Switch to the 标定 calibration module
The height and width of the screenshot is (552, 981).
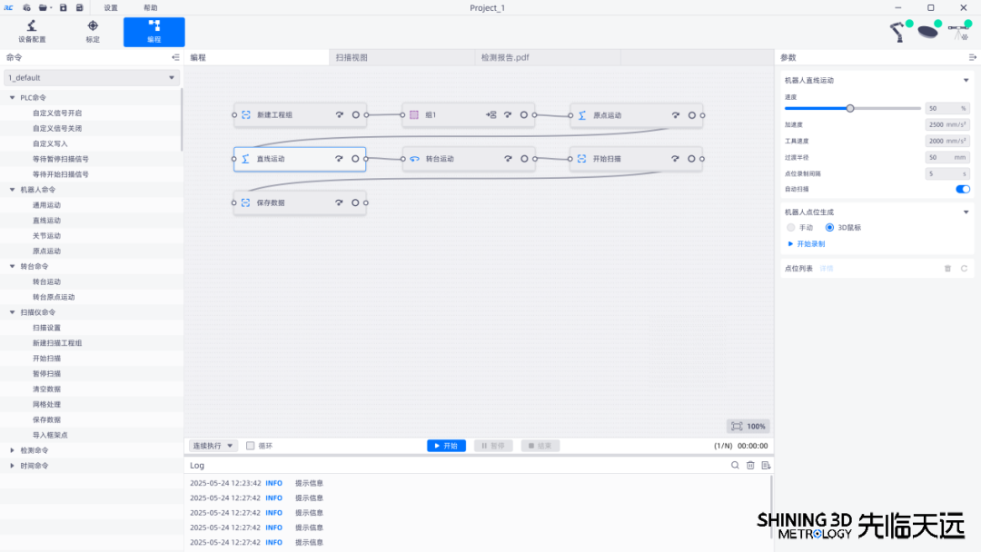pos(93,31)
